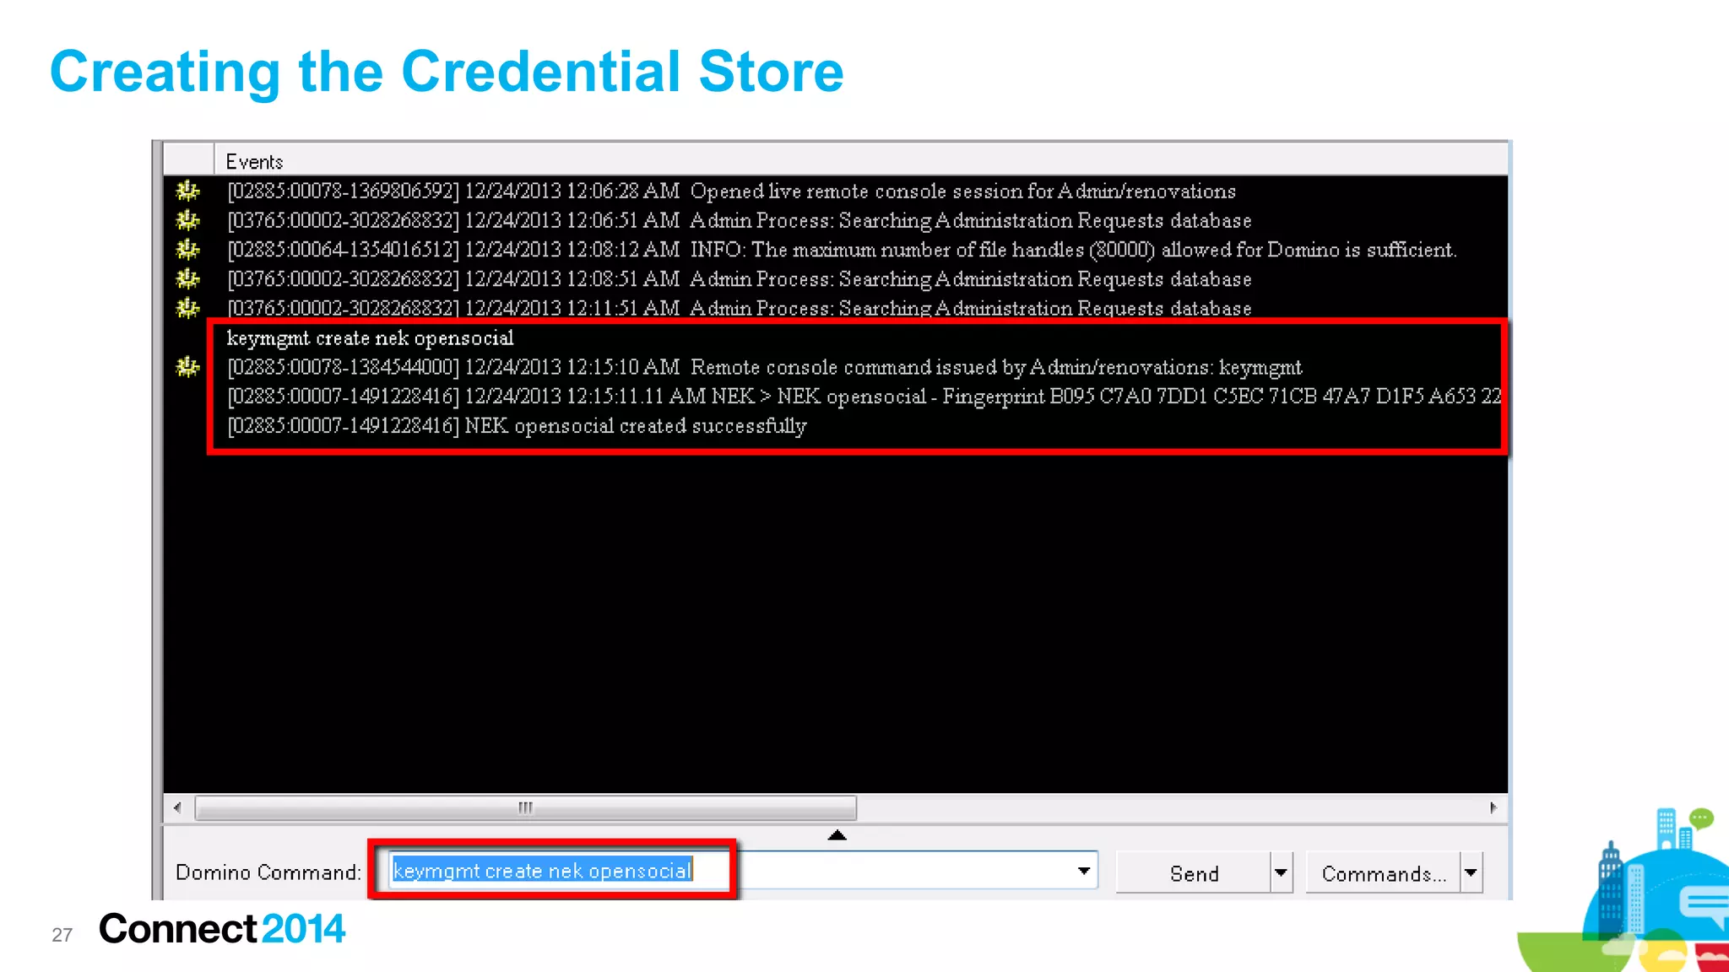
Task: Click the left arrow of horizontal scrollbar
Action: click(x=177, y=807)
